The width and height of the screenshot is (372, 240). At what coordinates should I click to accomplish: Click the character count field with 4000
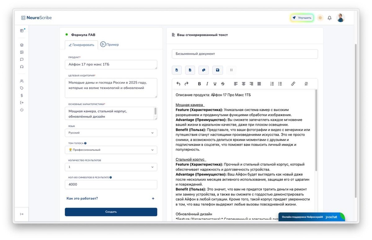pos(111,185)
